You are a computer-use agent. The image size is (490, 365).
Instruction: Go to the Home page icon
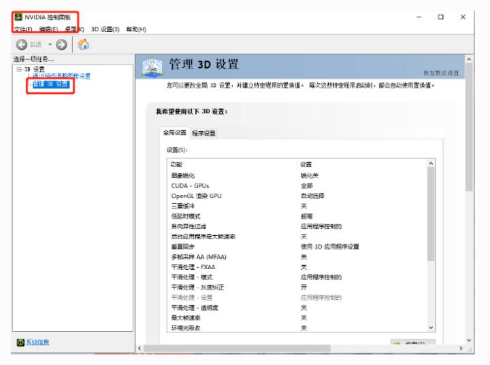(x=83, y=44)
